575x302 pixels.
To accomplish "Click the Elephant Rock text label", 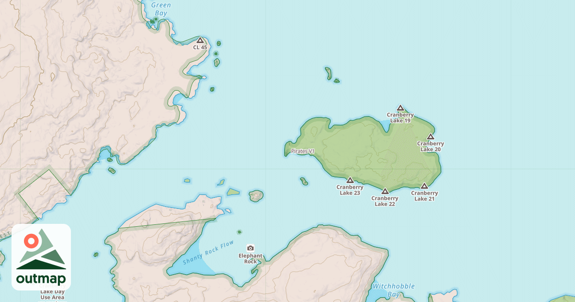I will point(251,258).
